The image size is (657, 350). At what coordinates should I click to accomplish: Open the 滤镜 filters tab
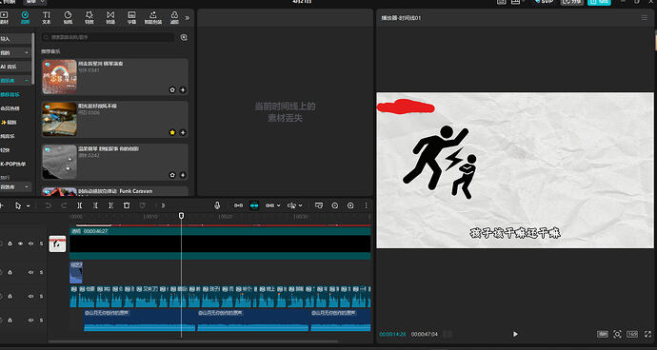click(x=175, y=17)
